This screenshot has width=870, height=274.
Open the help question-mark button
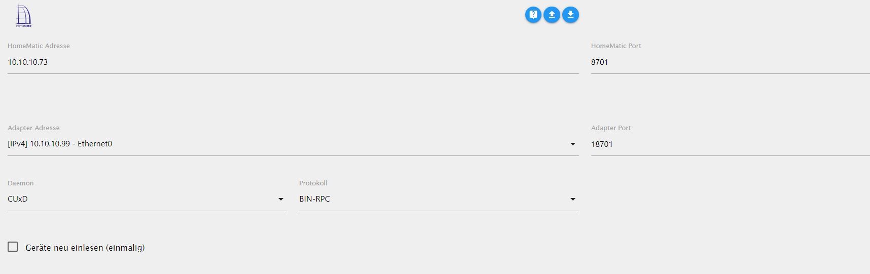click(533, 15)
